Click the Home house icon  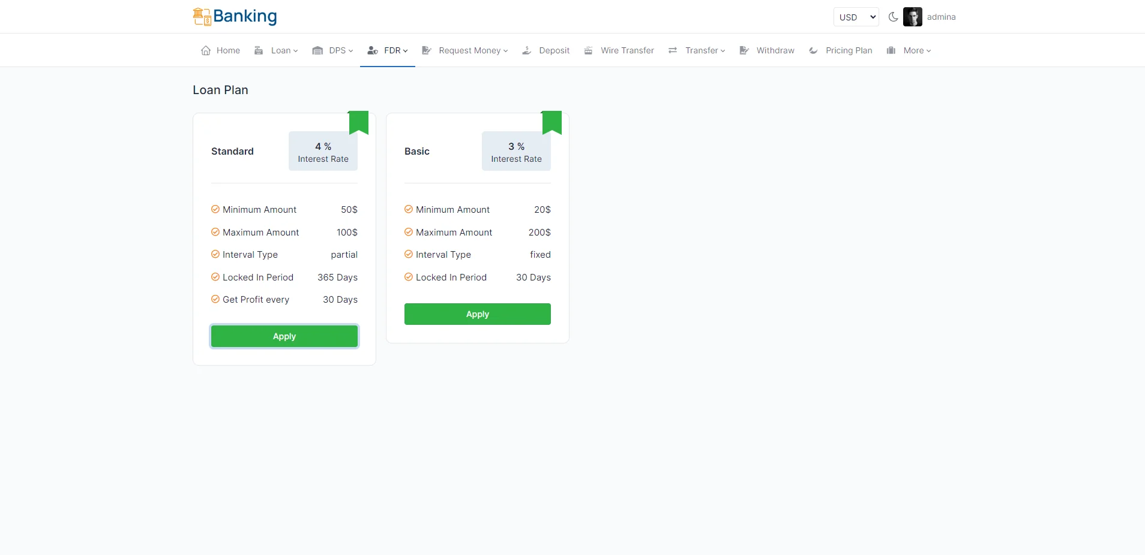(206, 50)
